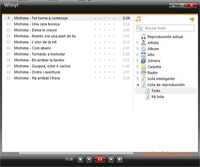Click the elapsed time 0:26 display
The width and height of the screenshot is (200, 167).
coord(69,159)
